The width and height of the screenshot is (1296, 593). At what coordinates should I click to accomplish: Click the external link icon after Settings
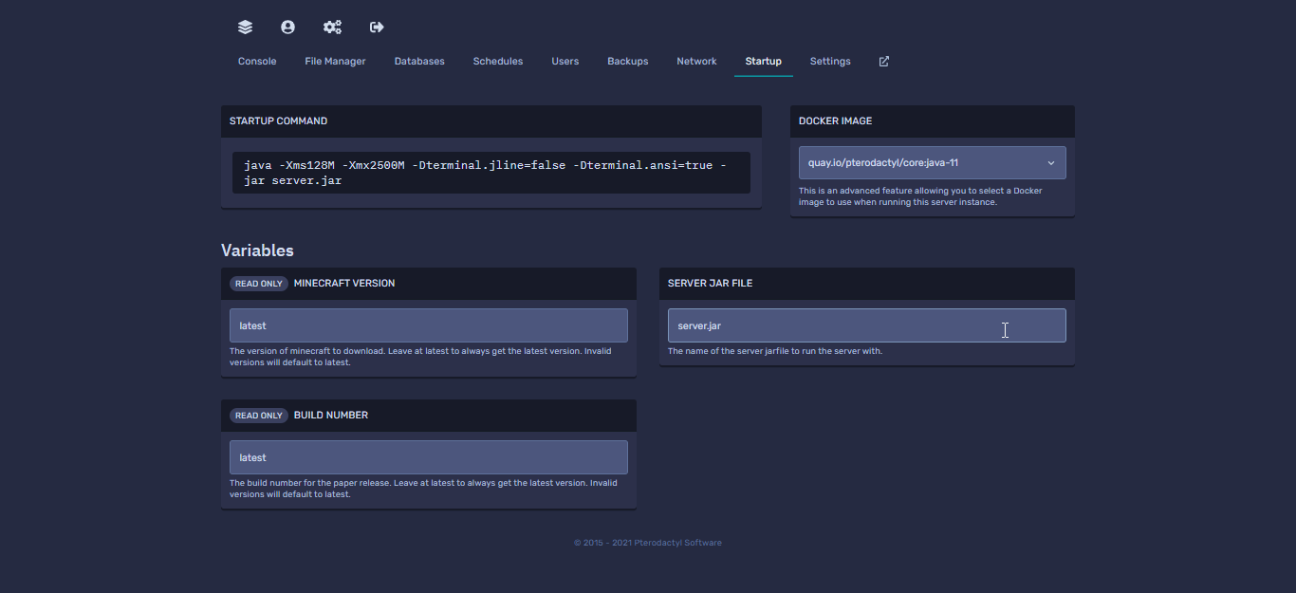(884, 62)
